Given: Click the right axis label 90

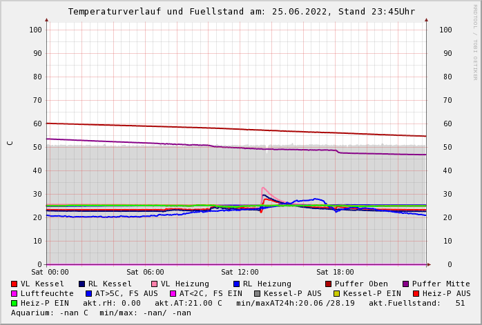Looking at the screenshot, I should 447,53.
